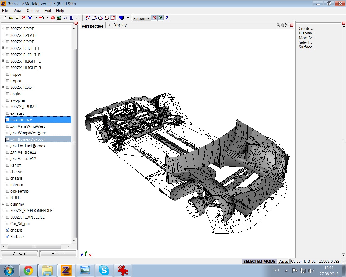This screenshot has width=346, height=277.
Task: Click the document list properties icon
Action: 71,18
